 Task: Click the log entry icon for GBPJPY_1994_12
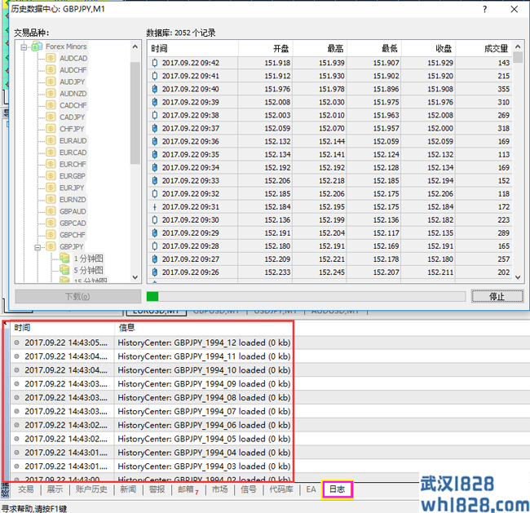click(16, 343)
